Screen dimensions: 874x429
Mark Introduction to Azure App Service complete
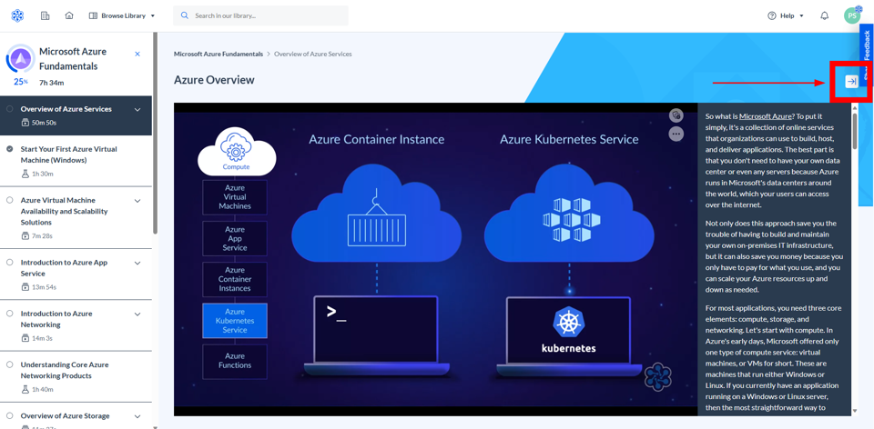(x=9, y=263)
